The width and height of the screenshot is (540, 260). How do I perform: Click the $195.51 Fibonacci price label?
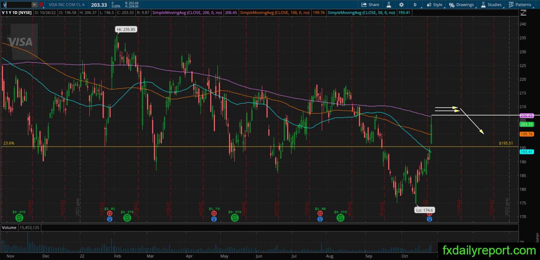pyautogui.click(x=506, y=143)
